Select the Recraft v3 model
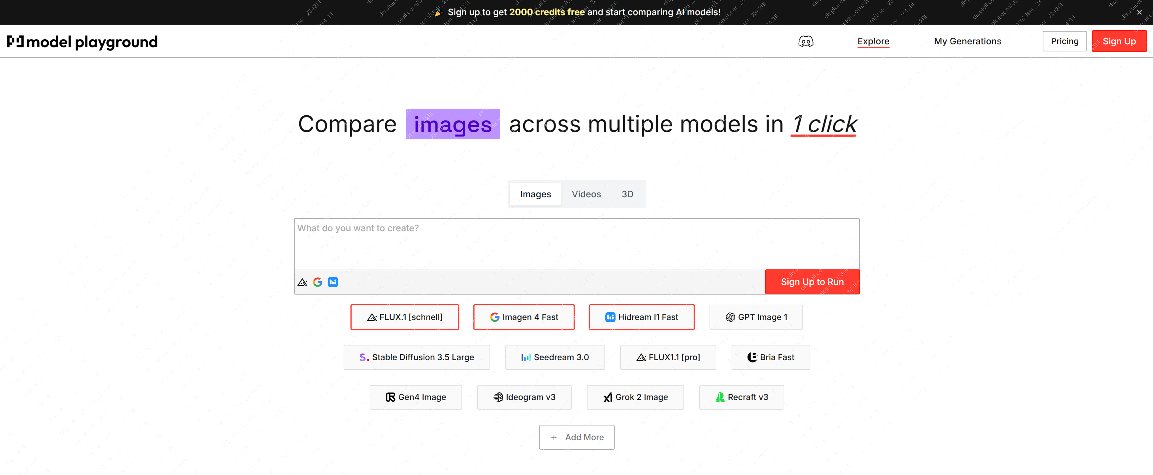Screen dimensions: 1153x475 pyautogui.click(x=742, y=397)
